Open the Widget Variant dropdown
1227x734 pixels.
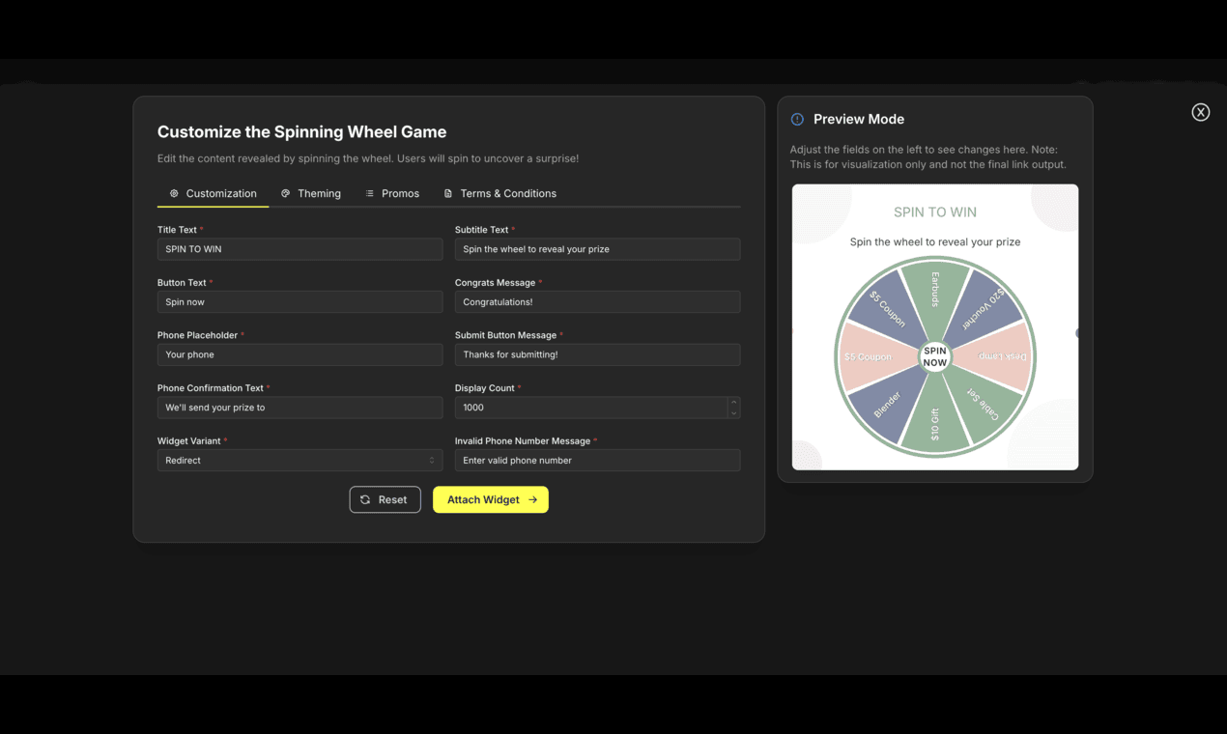point(300,460)
